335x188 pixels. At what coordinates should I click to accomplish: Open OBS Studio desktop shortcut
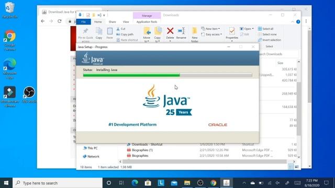tap(29, 95)
